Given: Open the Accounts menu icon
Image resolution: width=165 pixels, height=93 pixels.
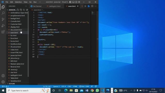Looking at the screenshot, I should click(3, 76).
